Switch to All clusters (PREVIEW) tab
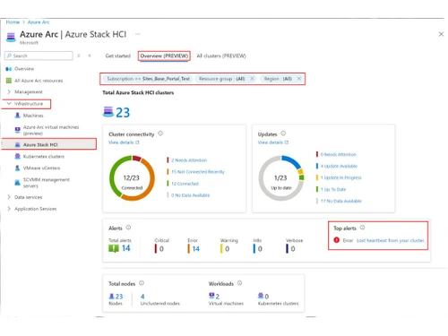 coord(221,56)
